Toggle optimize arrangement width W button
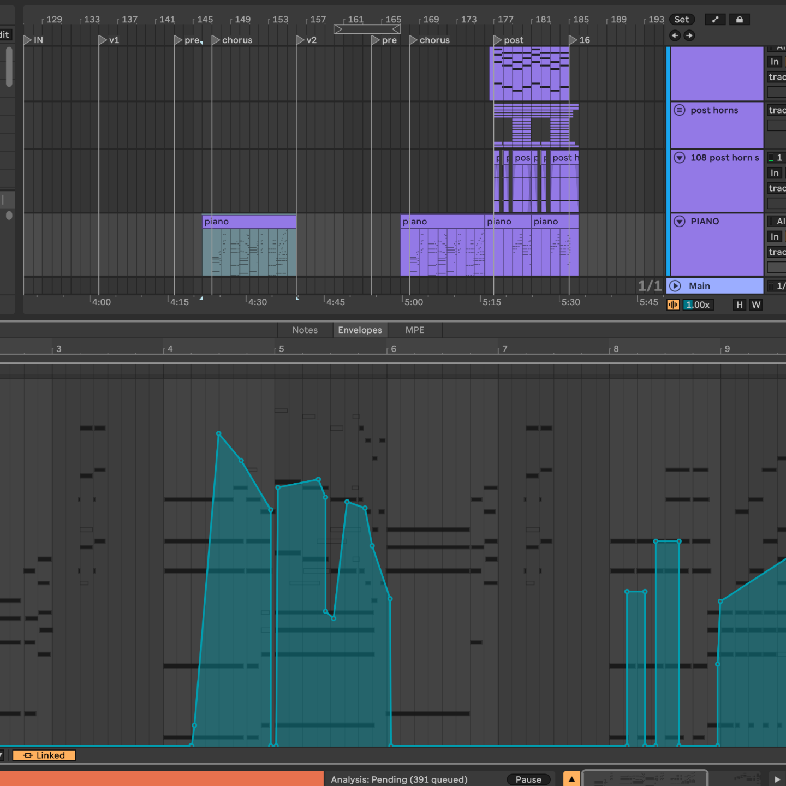 coord(756,305)
